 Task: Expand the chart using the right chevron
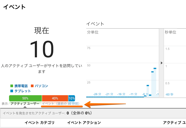point(161,63)
